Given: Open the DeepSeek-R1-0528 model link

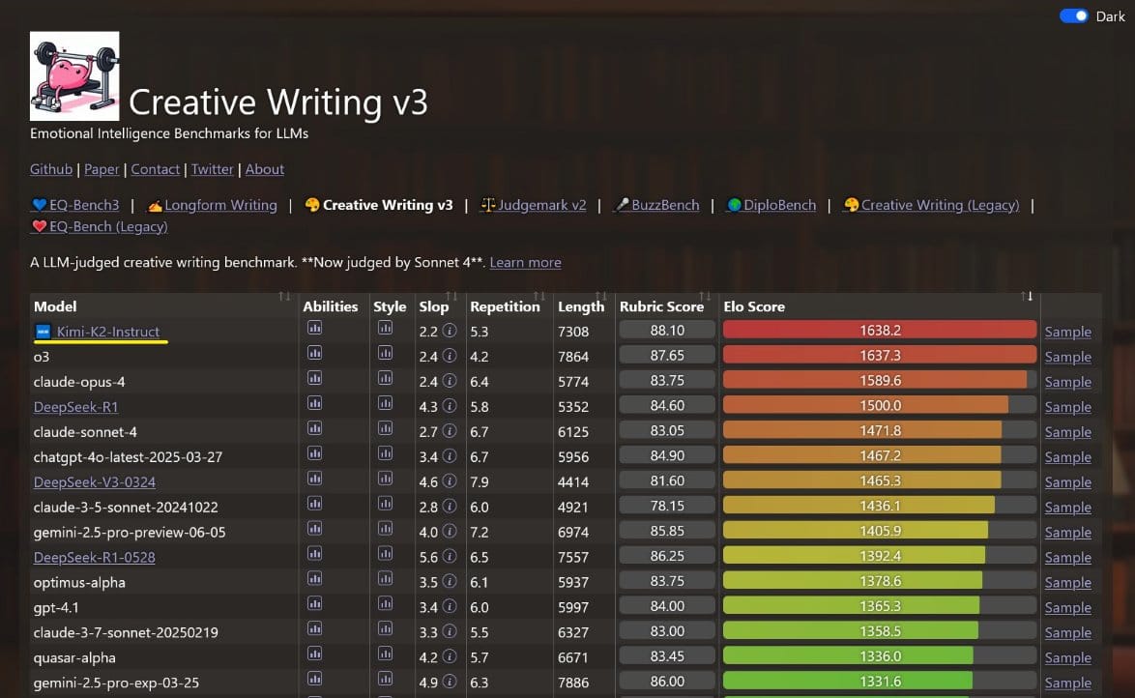Looking at the screenshot, I should click(94, 558).
